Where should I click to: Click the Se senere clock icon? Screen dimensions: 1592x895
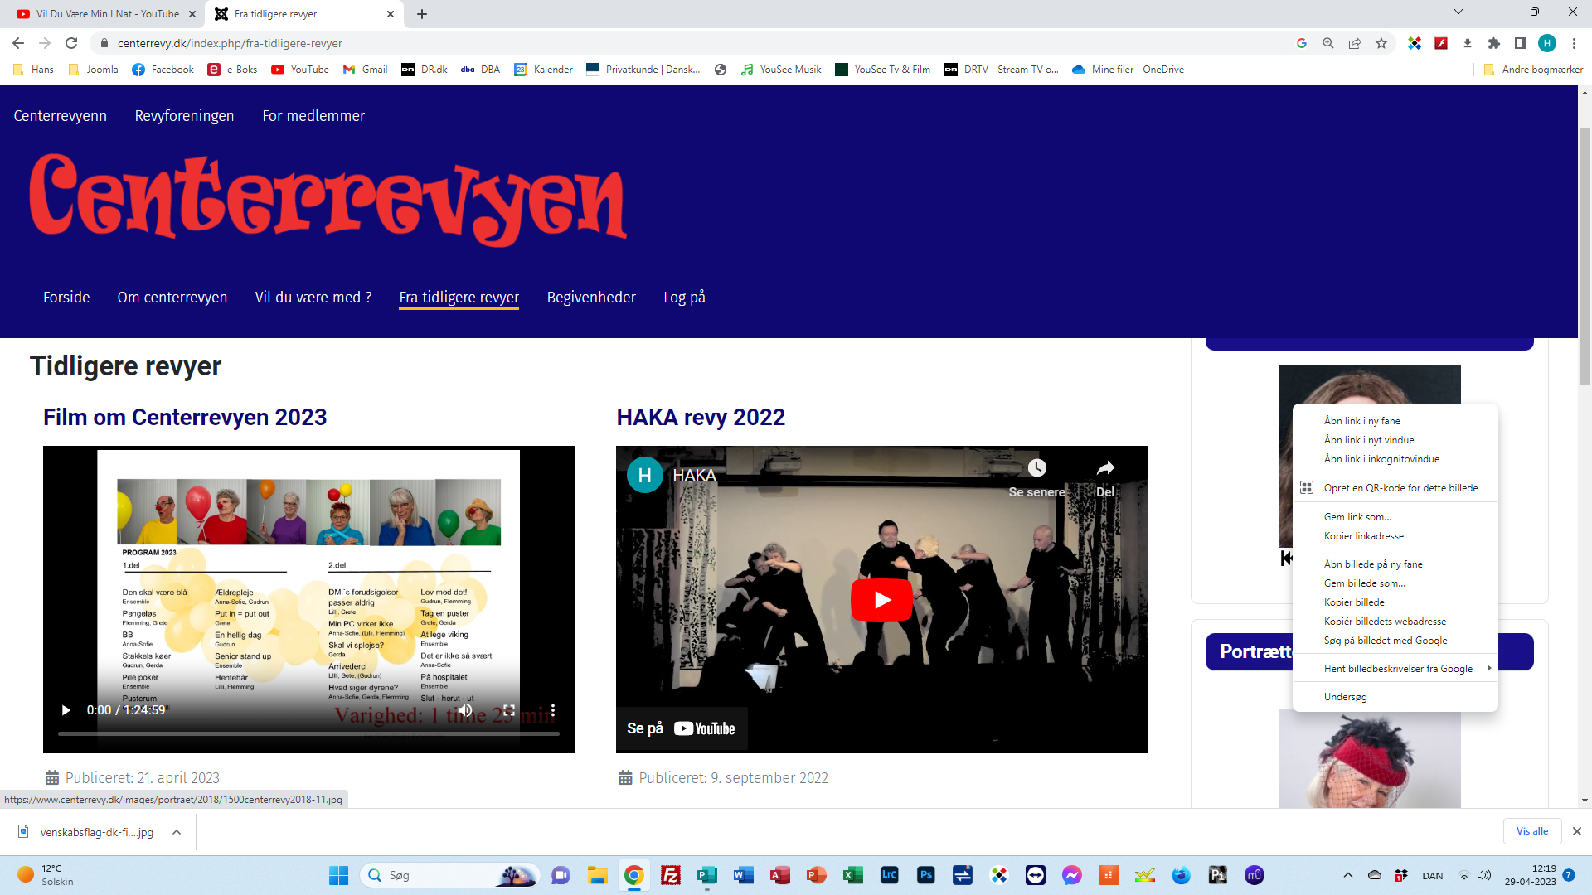(1037, 468)
